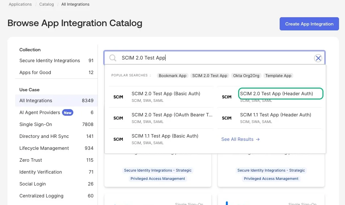Click 'SCIM, SWA, SAML' under Basic Auth 2.0
This screenshot has width=345, height=205.
[x=147, y=101]
